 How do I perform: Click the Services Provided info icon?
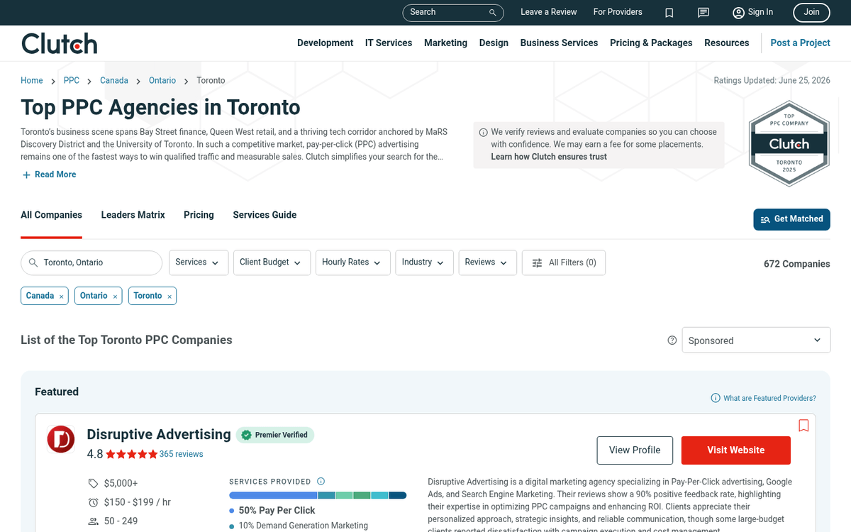pos(321,481)
